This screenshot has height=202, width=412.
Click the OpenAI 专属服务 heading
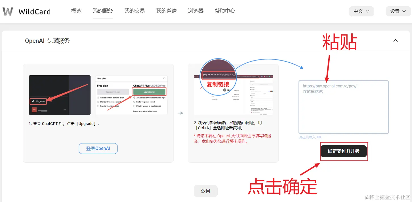(47, 41)
